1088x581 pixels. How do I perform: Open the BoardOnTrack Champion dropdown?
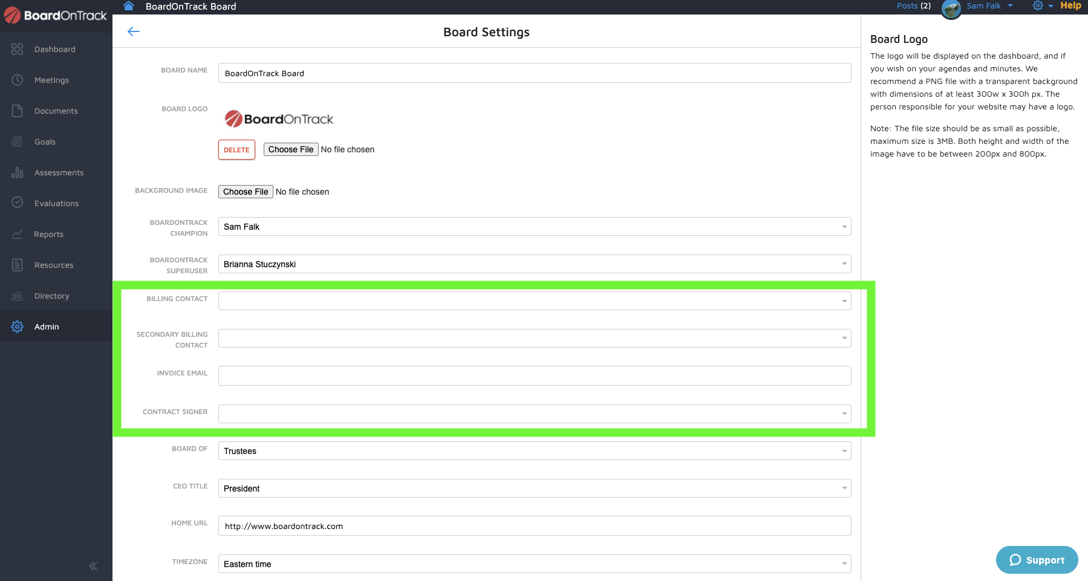(535, 227)
